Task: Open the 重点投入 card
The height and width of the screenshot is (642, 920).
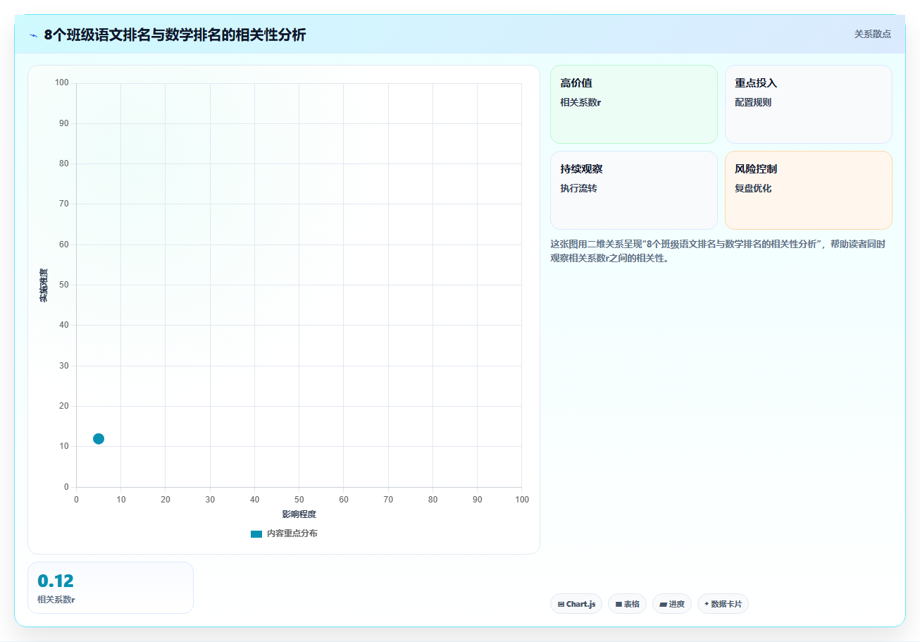Action: coord(809,104)
